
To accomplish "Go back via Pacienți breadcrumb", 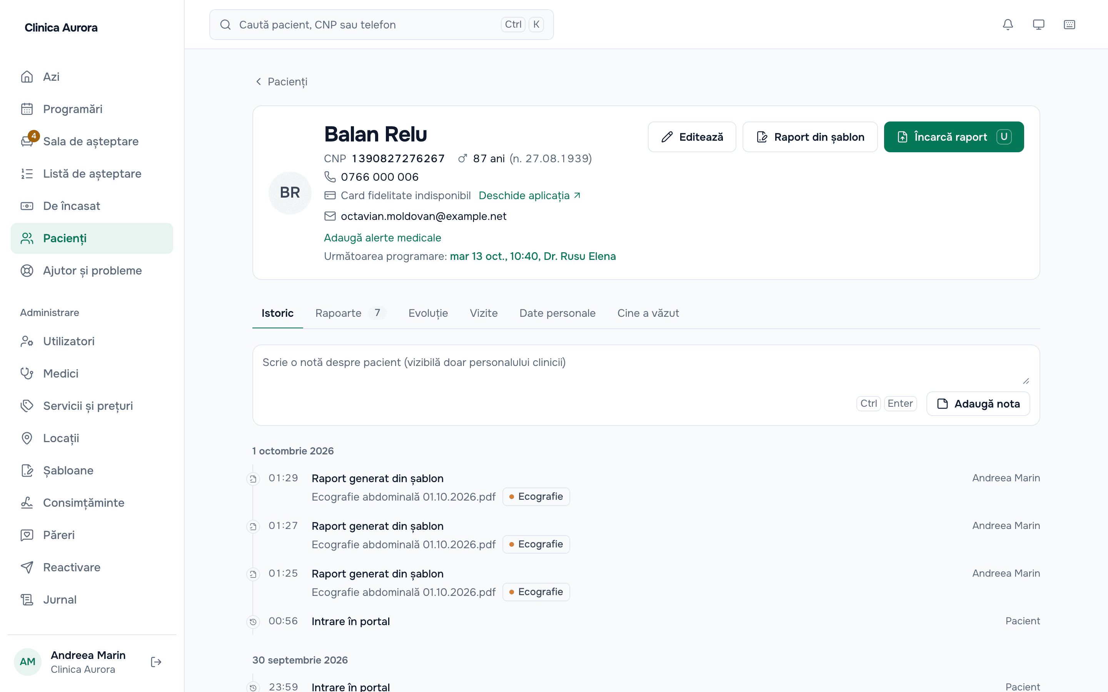I will (x=281, y=82).
